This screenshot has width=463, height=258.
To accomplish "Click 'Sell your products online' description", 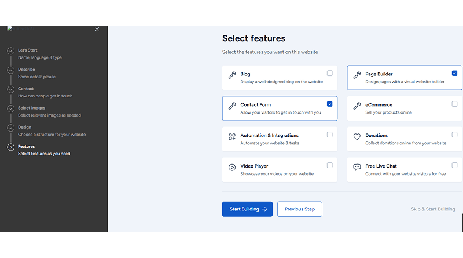I will (388, 112).
